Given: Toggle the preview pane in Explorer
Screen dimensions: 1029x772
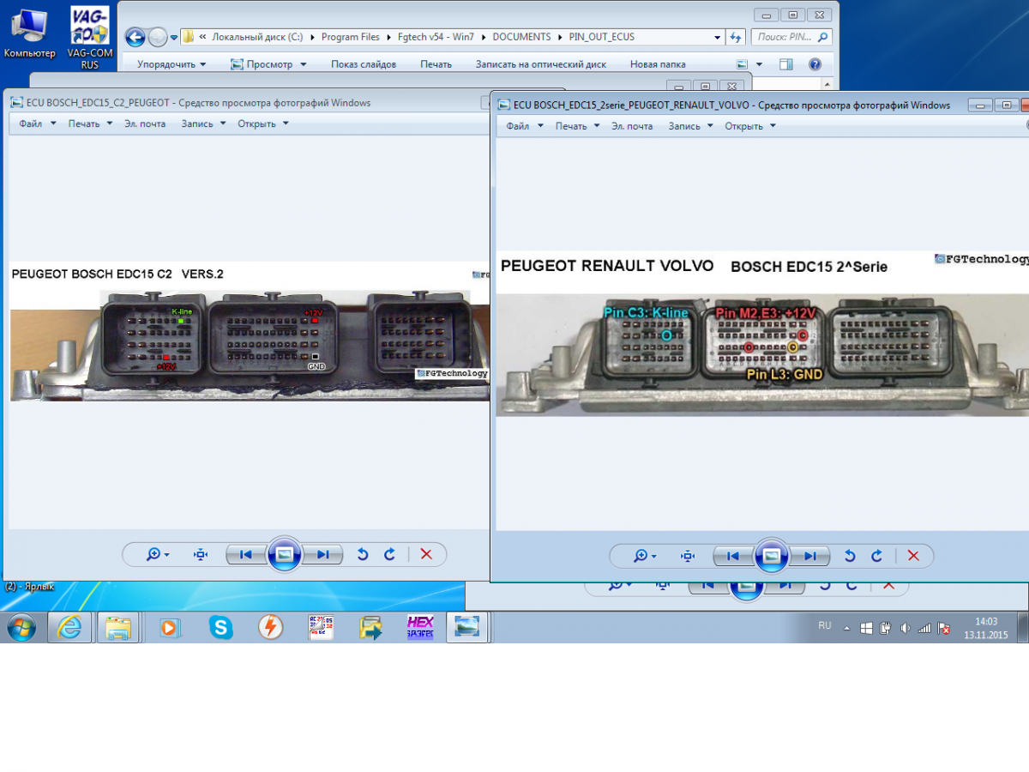Looking at the screenshot, I should click(x=786, y=64).
